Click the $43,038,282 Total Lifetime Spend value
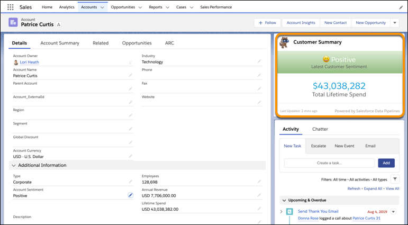 tap(339, 86)
